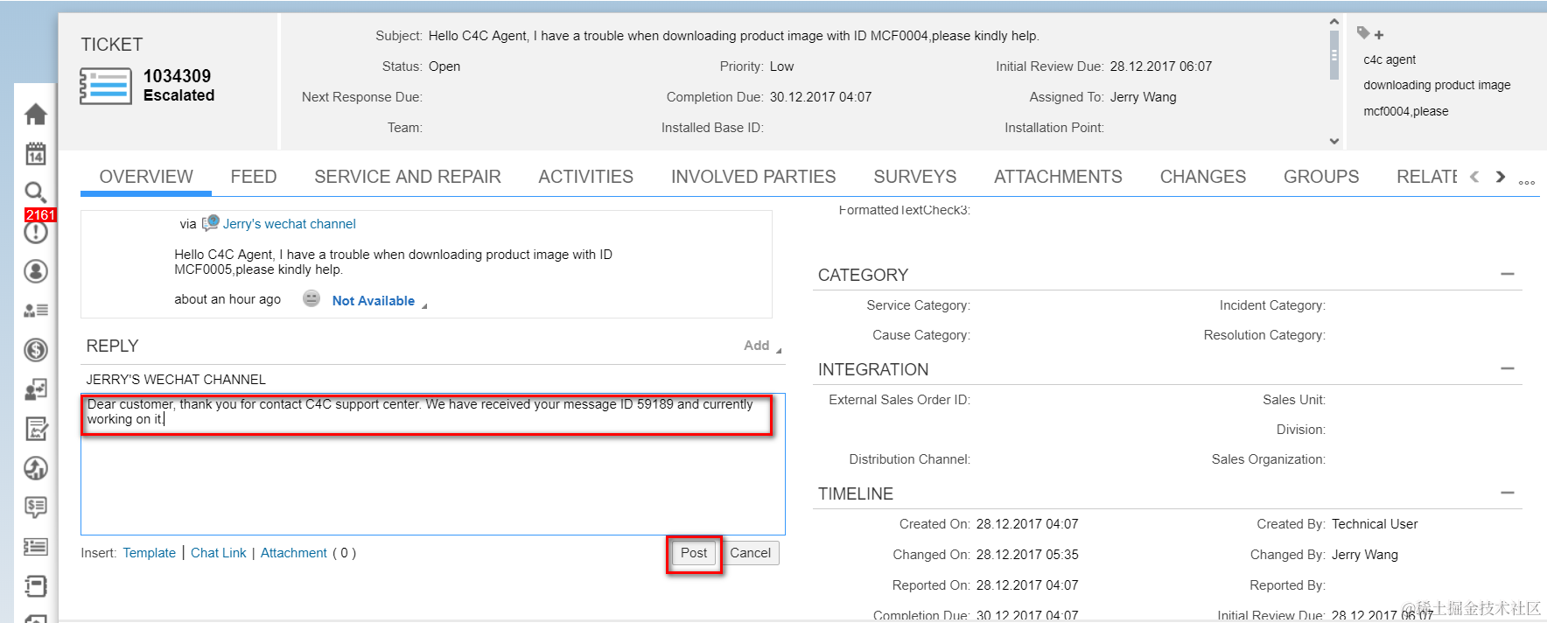Open the person-with-arrow icon in sidebar

(36, 389)
